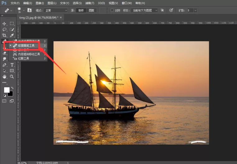
Task: Select the Pen tool
Action: click(4, 65)
